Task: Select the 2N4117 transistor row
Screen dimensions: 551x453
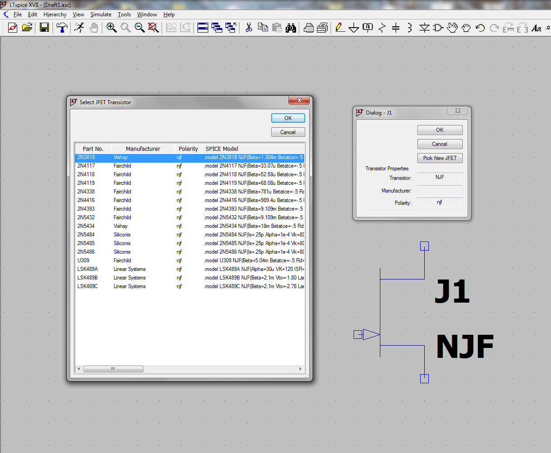Action: point(190,166)
